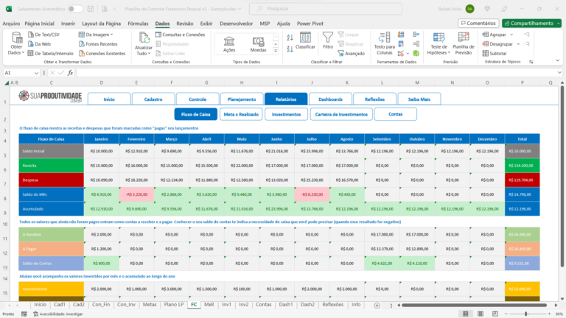Collapse the ribbon with the chevron

coord(557,60)
